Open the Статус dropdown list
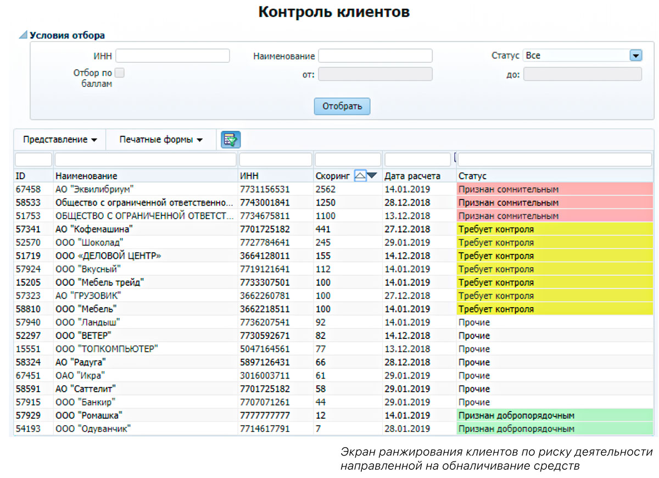 click(635, 55)
